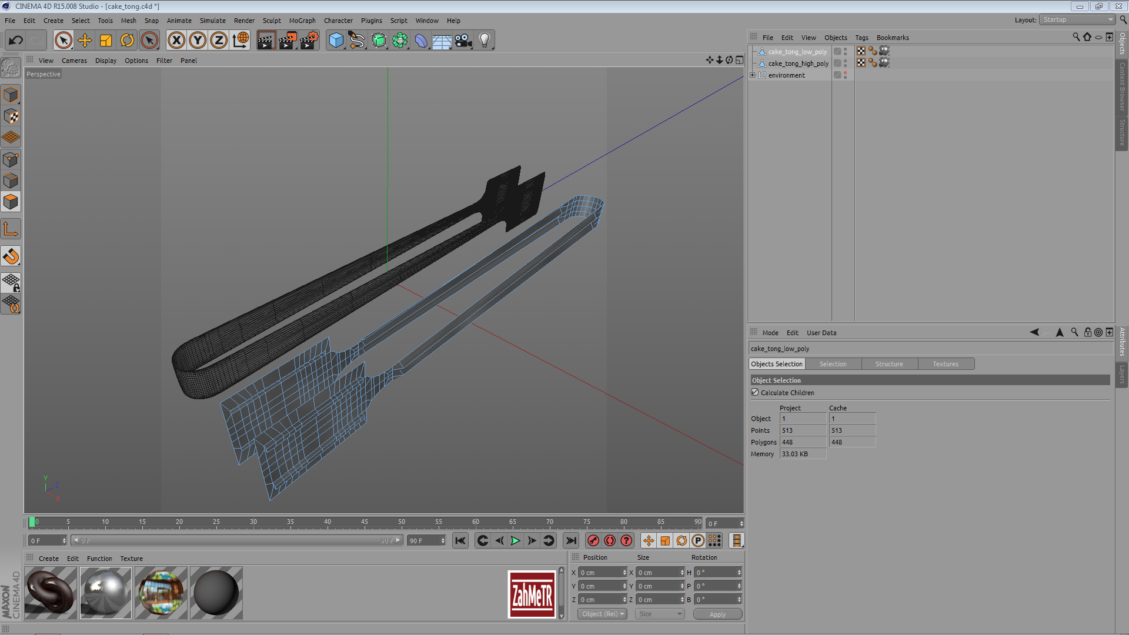
Task: Switch to the Structure tab
Action: tap(888, 364)
